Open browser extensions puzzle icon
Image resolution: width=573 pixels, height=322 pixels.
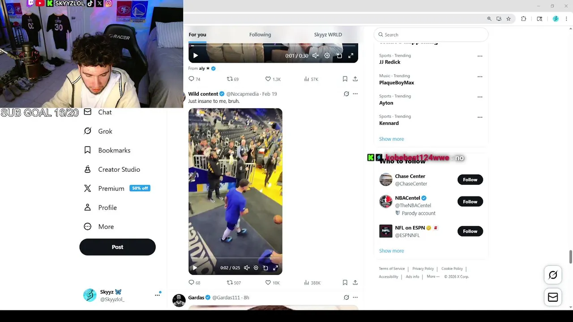pyautogui.click(x=523, y=19)
